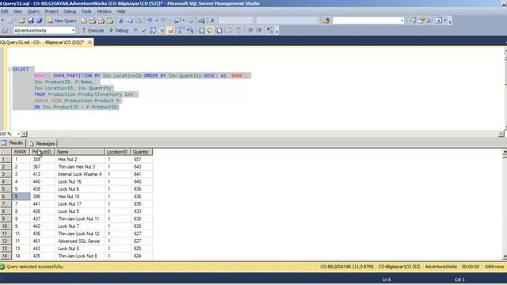Execute the selected query
This screenshot has height=285, width=507.
click(x=93, y=30)
